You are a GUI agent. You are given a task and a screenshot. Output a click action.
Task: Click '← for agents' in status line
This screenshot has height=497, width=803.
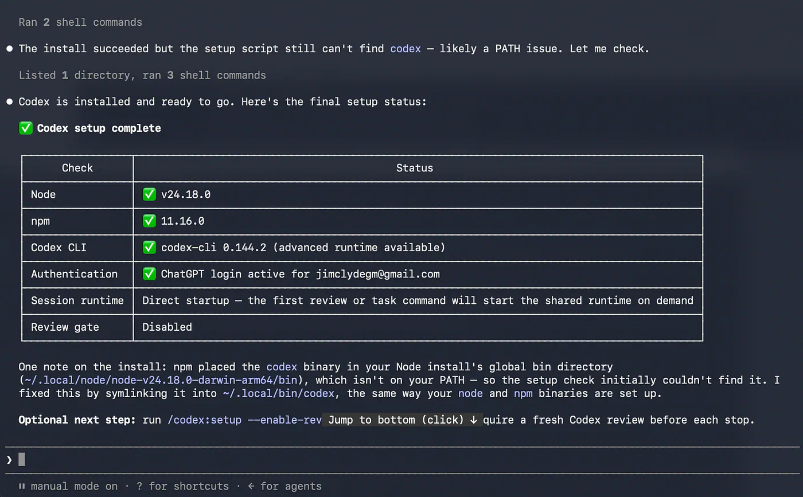[x=284, y=486]
